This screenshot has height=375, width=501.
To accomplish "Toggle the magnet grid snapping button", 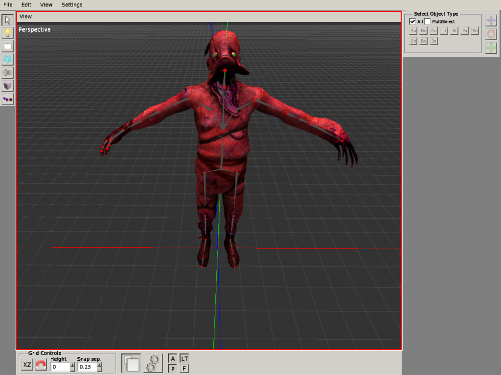I will tap(41, 365).
